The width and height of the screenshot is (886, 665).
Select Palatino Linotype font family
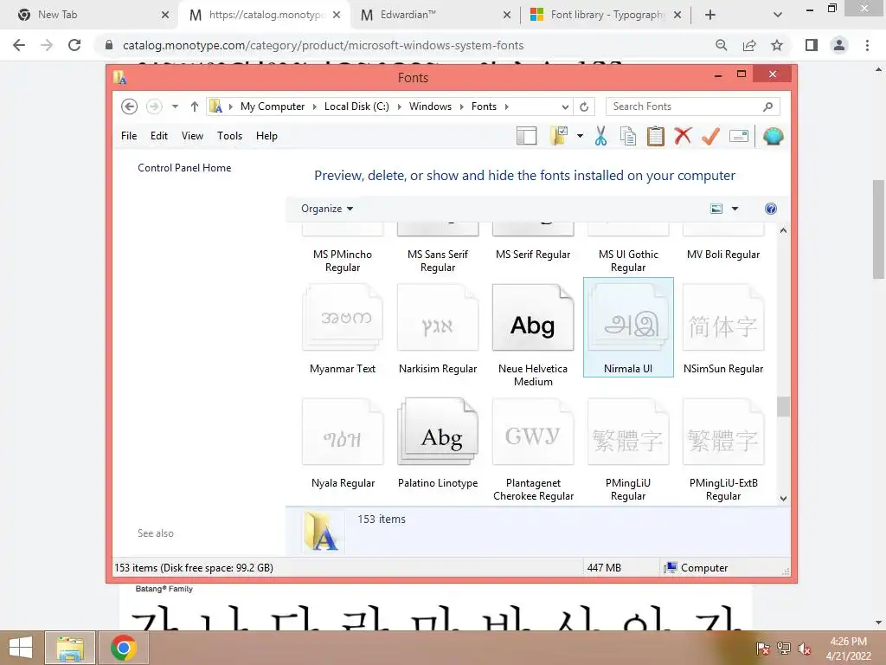[x=438, y=443]
